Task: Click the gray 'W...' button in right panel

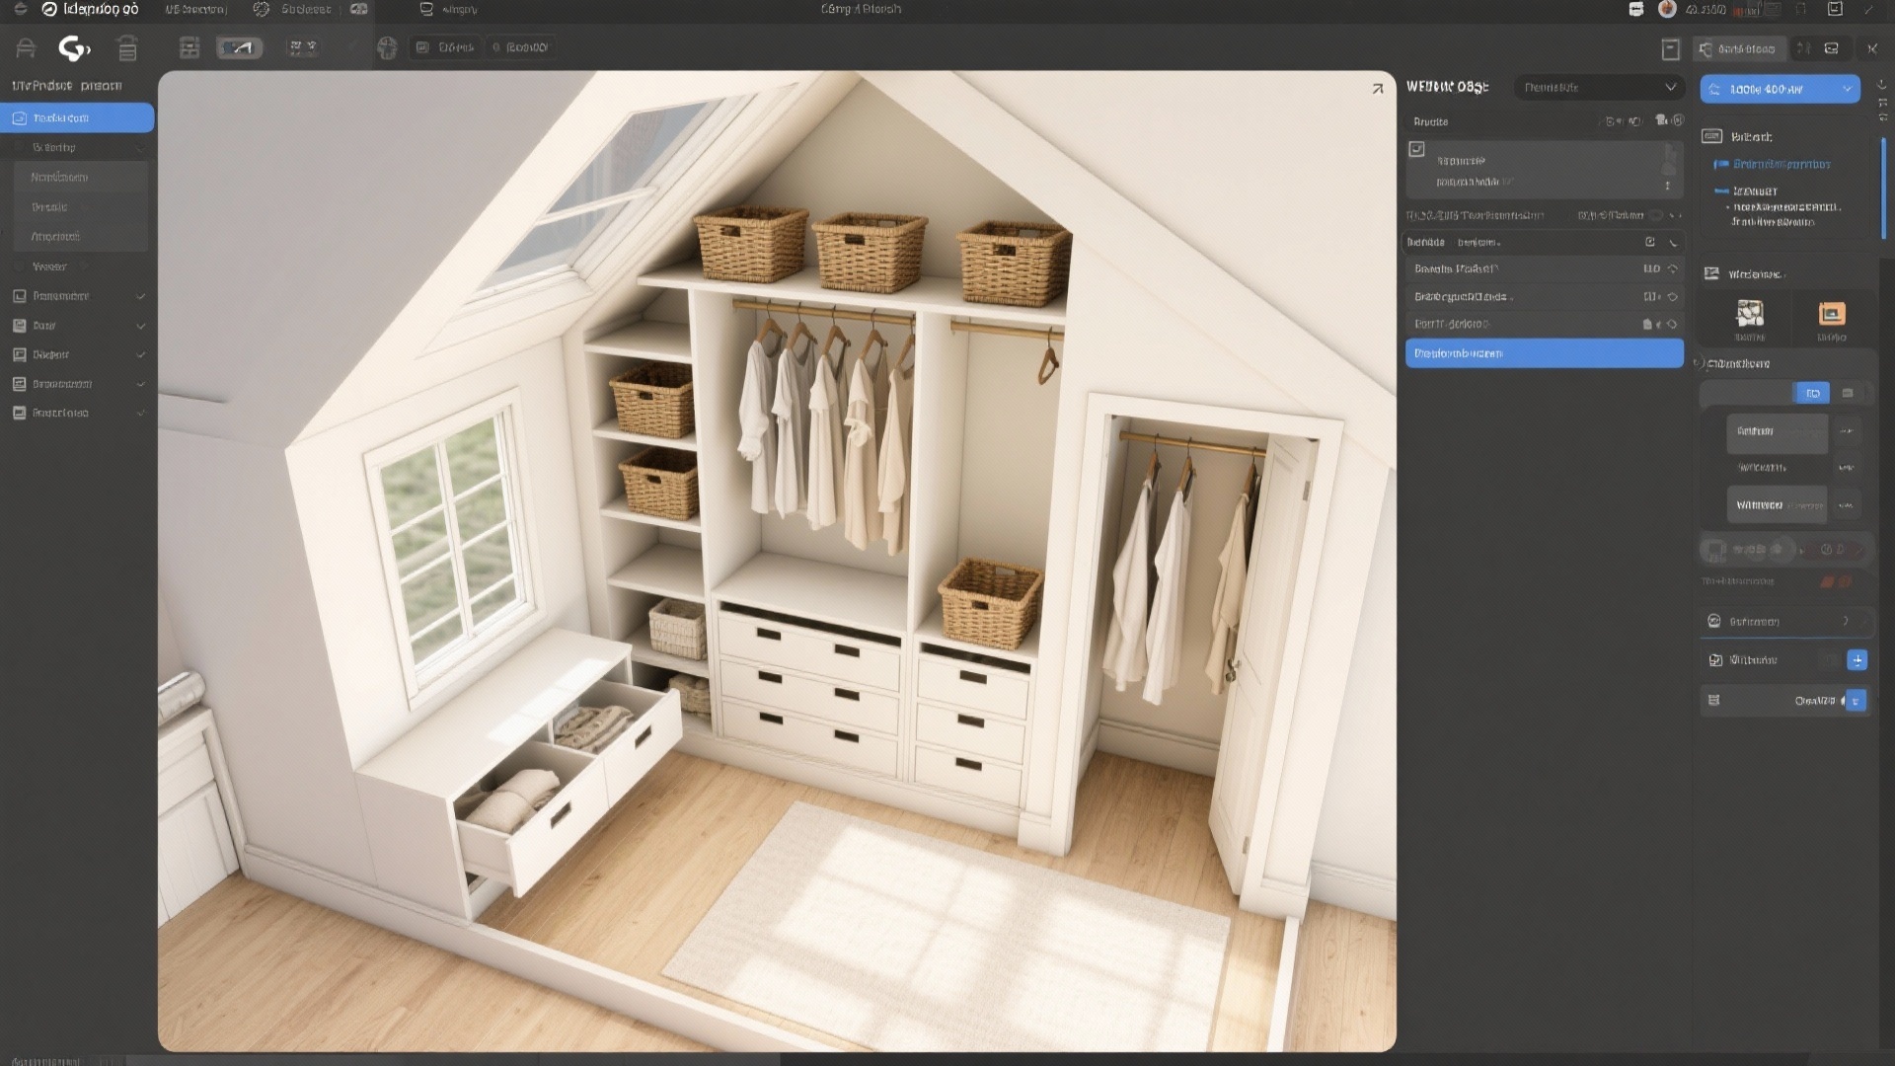Action: pos(1776,504)
